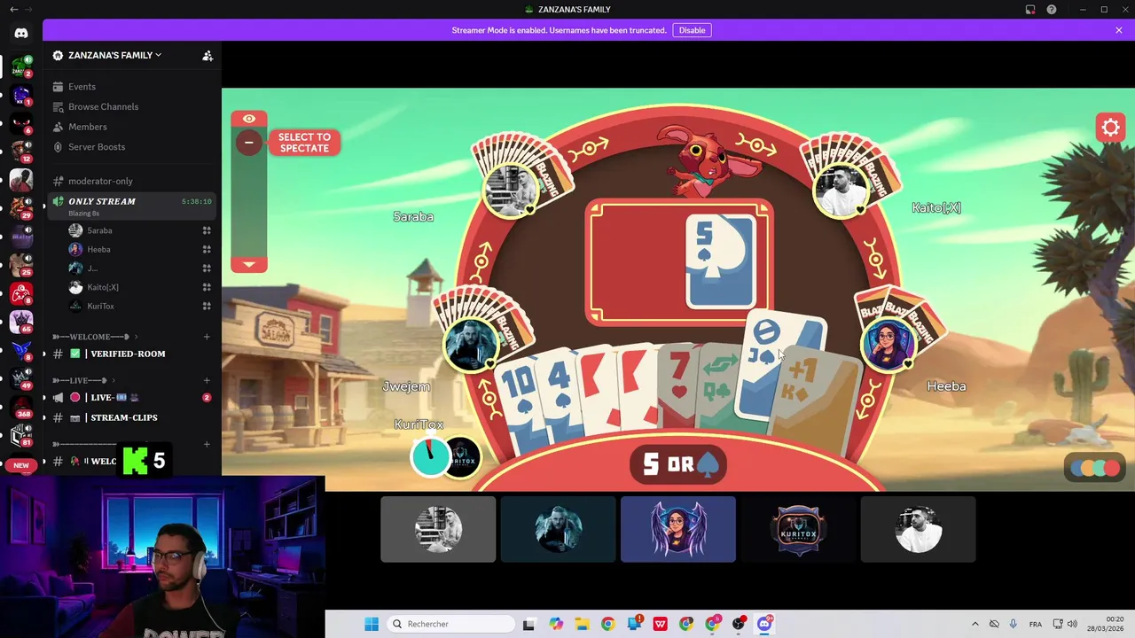Click Kaito[:X]'s player avatar on table

839,191
